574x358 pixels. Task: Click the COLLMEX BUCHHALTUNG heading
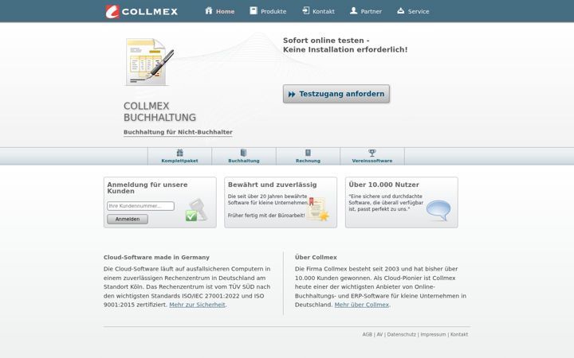pos(159,112)
